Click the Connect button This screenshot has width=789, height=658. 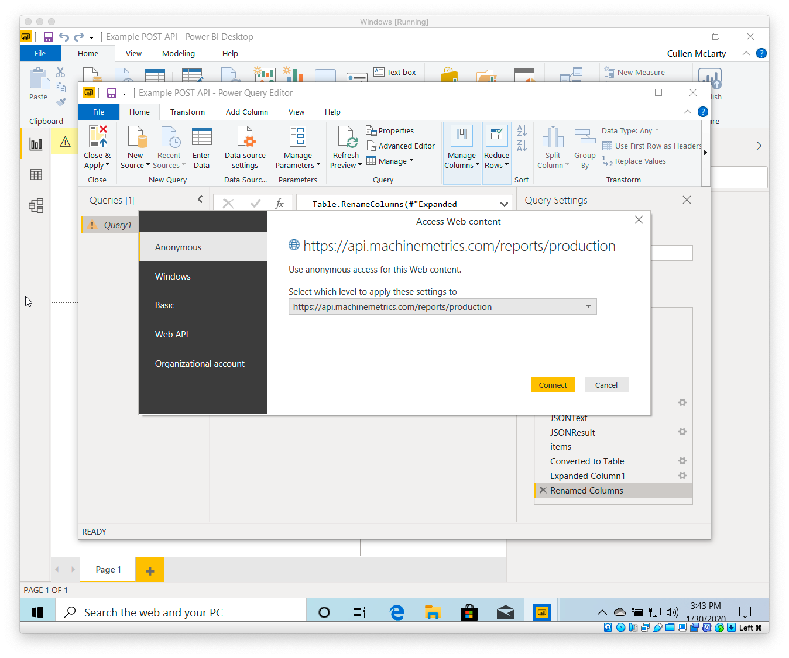[553, 385]
